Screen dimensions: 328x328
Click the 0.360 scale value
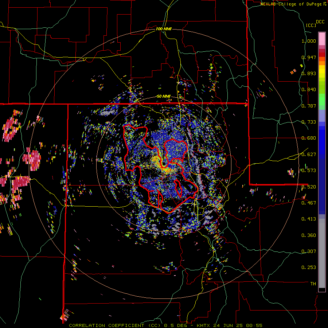(x=309, y=235)
